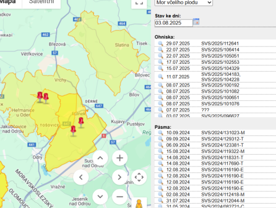Click the red pin near Fulnek
The height and width of the screenshot is (208, 276).
click(81, 123)
